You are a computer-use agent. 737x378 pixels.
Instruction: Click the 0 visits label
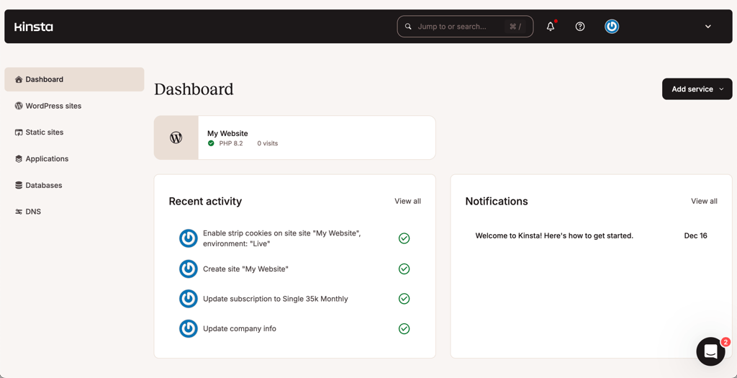268,143
